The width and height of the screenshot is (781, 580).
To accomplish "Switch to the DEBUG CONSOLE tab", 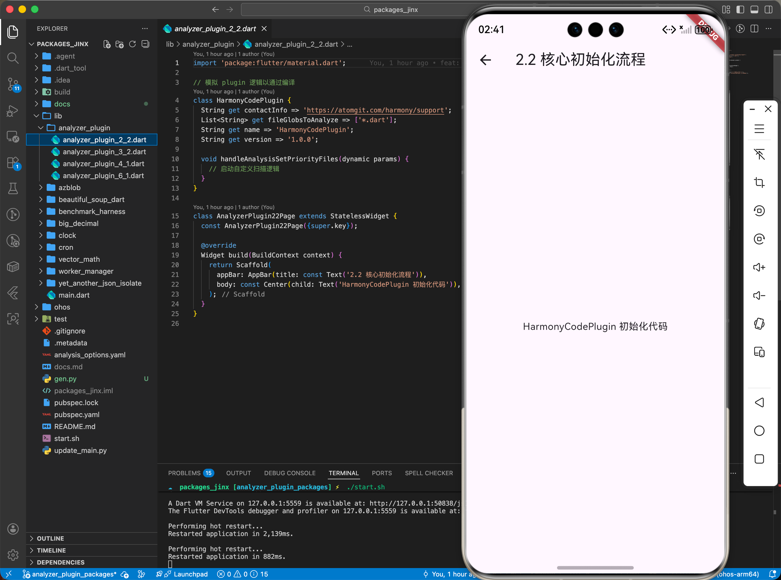I will 290,473.
